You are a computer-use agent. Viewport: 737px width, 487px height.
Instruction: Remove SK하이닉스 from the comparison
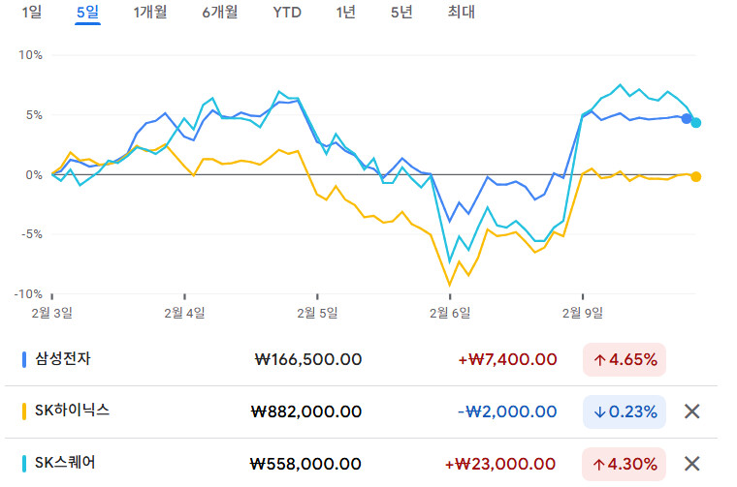pos(691,411)
